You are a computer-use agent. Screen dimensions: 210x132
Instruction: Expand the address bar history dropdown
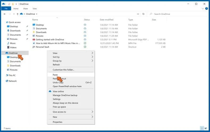click(x=138, y=14)
